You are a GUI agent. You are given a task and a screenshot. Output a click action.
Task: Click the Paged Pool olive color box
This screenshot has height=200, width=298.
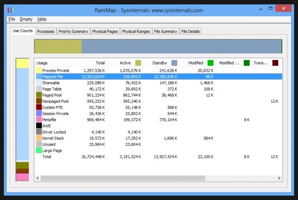39,95
